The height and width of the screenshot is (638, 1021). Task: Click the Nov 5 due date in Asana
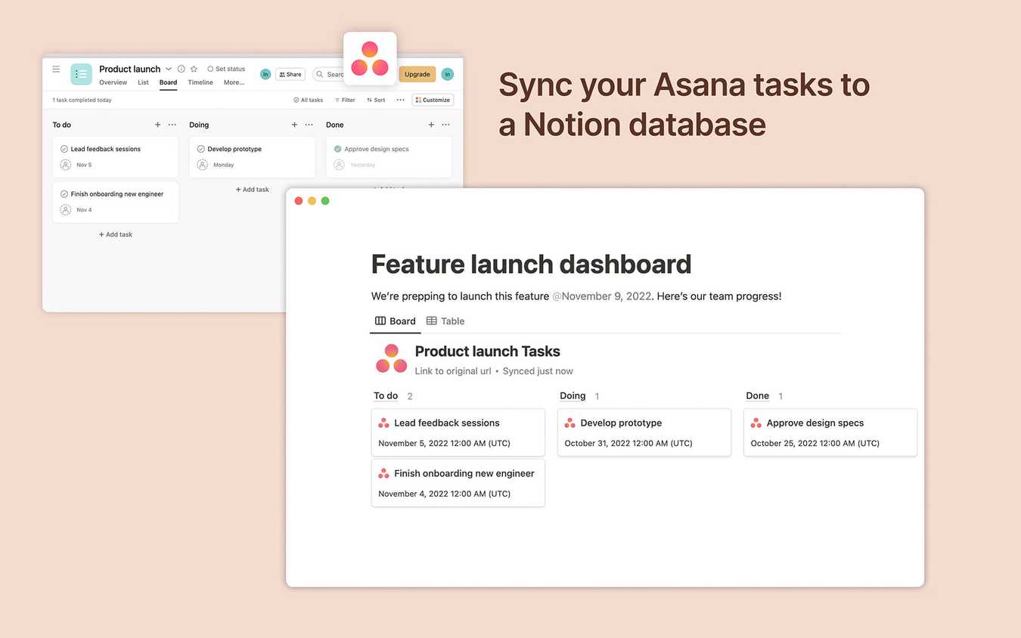pos(84,165)
